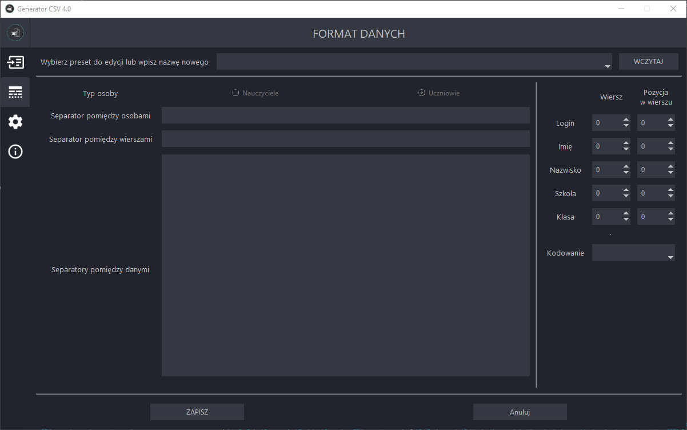Click the ZAPISZ button

(197, 412)
